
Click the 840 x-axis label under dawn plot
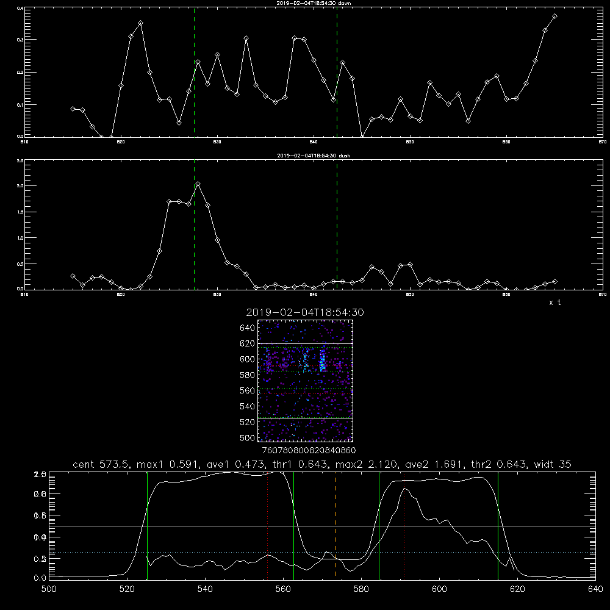click(314, 142)
